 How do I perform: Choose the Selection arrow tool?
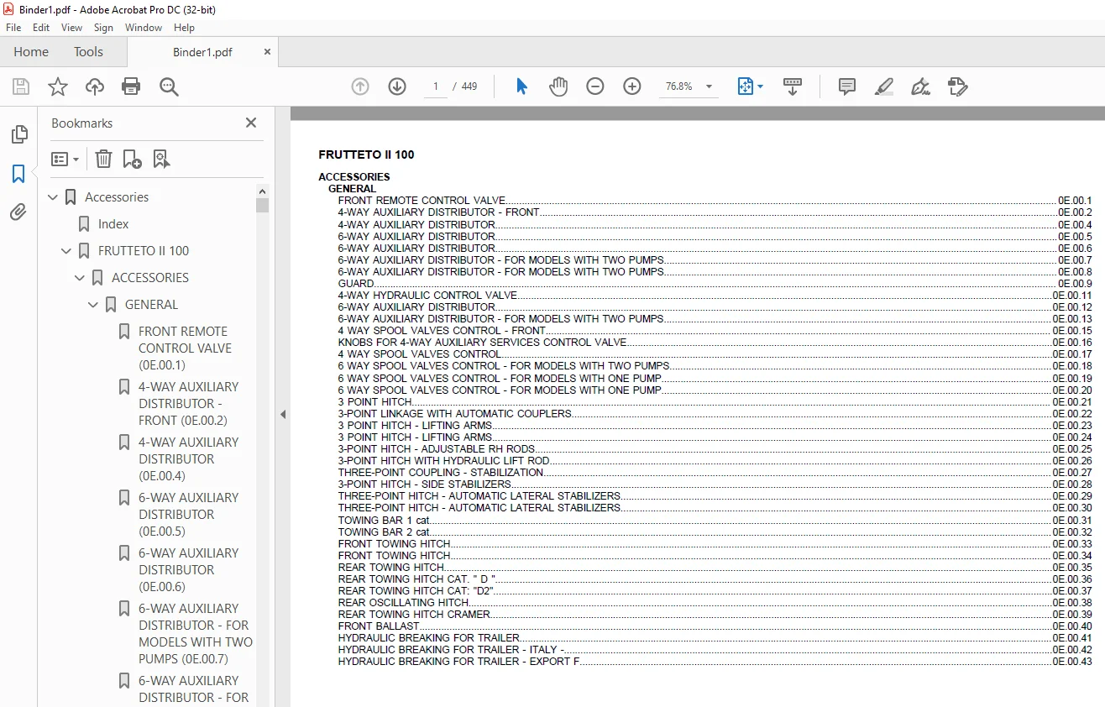[x=521, y=86]
